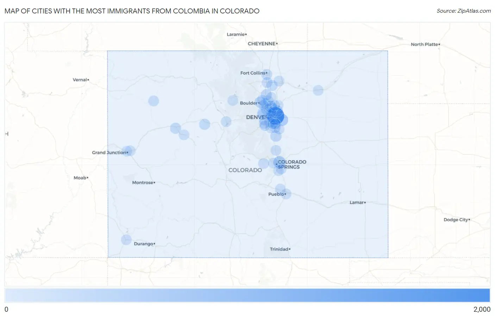
Task: Click the Dodge City label
Action: pyautogui.click(x=457, y=220)
